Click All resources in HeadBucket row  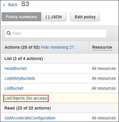tap(104, 68)
